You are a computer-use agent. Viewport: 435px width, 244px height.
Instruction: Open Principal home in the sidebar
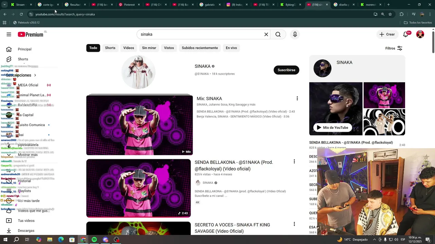(x=24, y=49)
